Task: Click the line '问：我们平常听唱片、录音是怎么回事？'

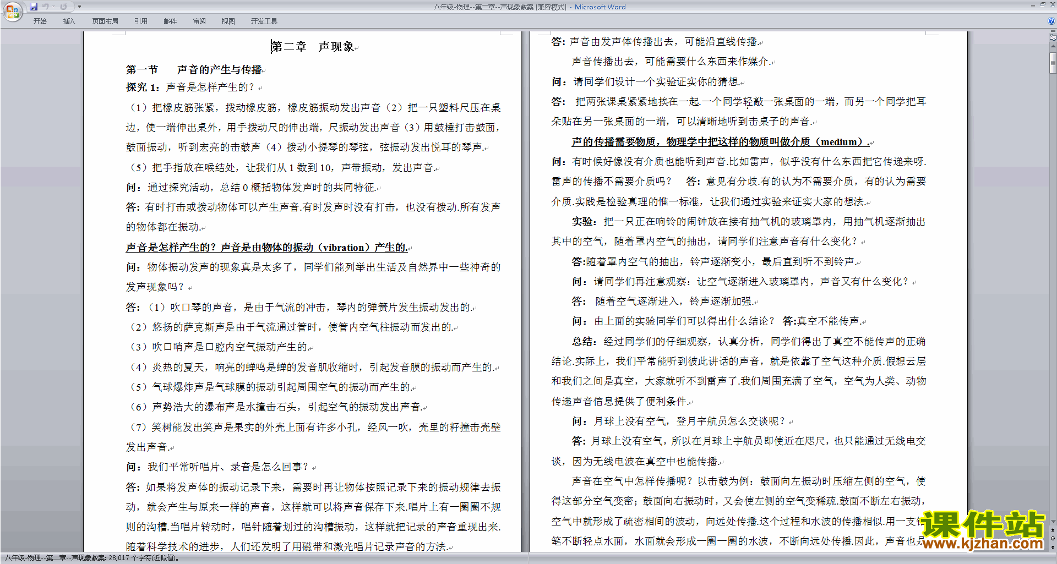Action: pyautogui.click(x=218, y=467)
